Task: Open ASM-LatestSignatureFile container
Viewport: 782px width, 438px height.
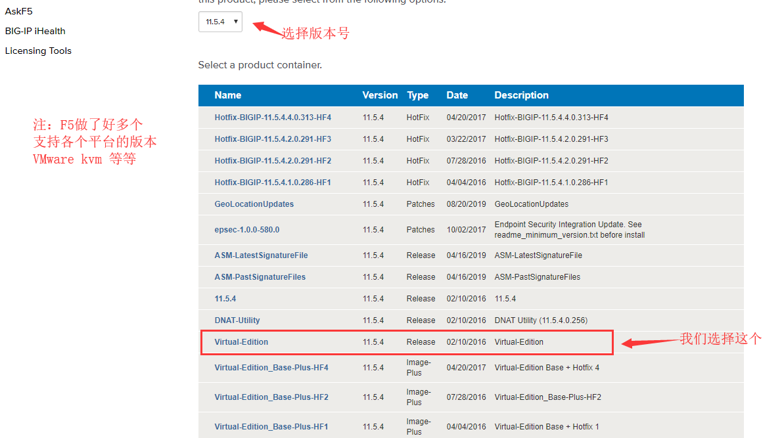Action: tap(261, 255)
